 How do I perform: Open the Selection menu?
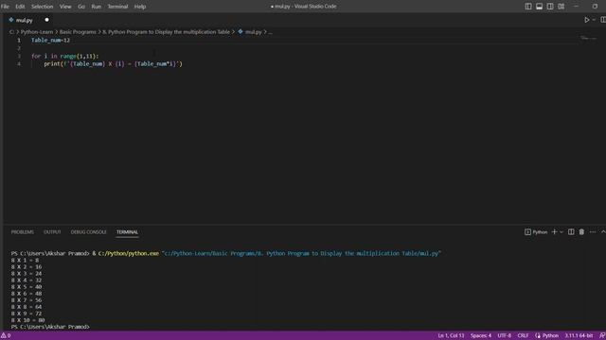coord(42,7)
